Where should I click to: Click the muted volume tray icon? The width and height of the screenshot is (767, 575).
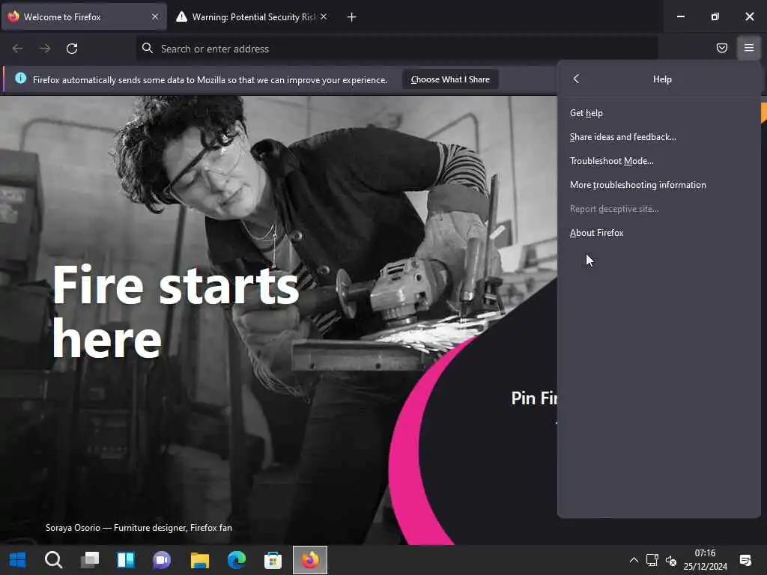(x=671, y=561)
